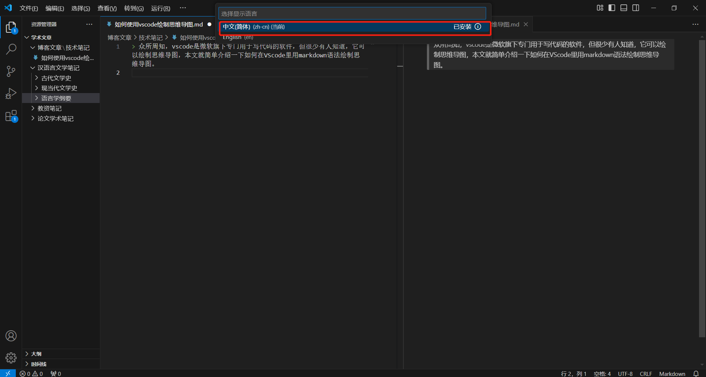The height and width of the screenshot is (377, 706).
Task: Click line number 1 in the editor gutter
Action: pos(118,47)
